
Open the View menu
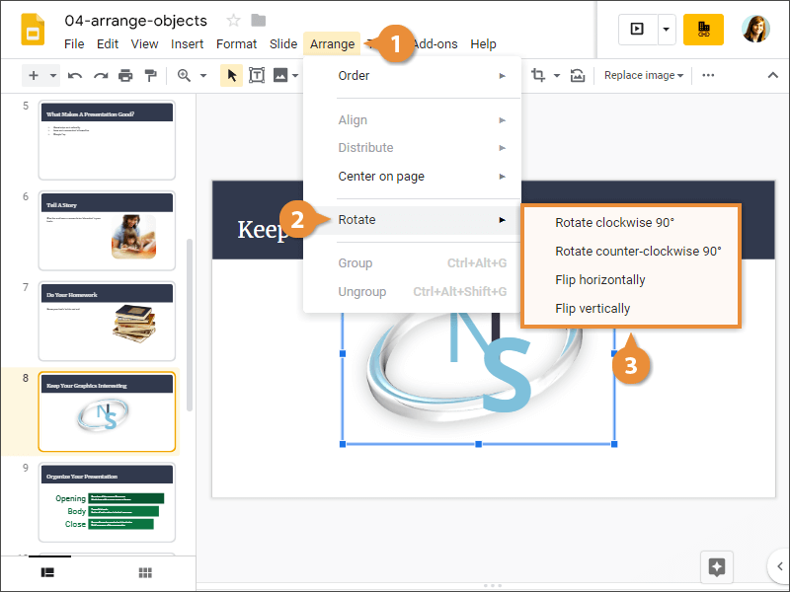[144, 44]
